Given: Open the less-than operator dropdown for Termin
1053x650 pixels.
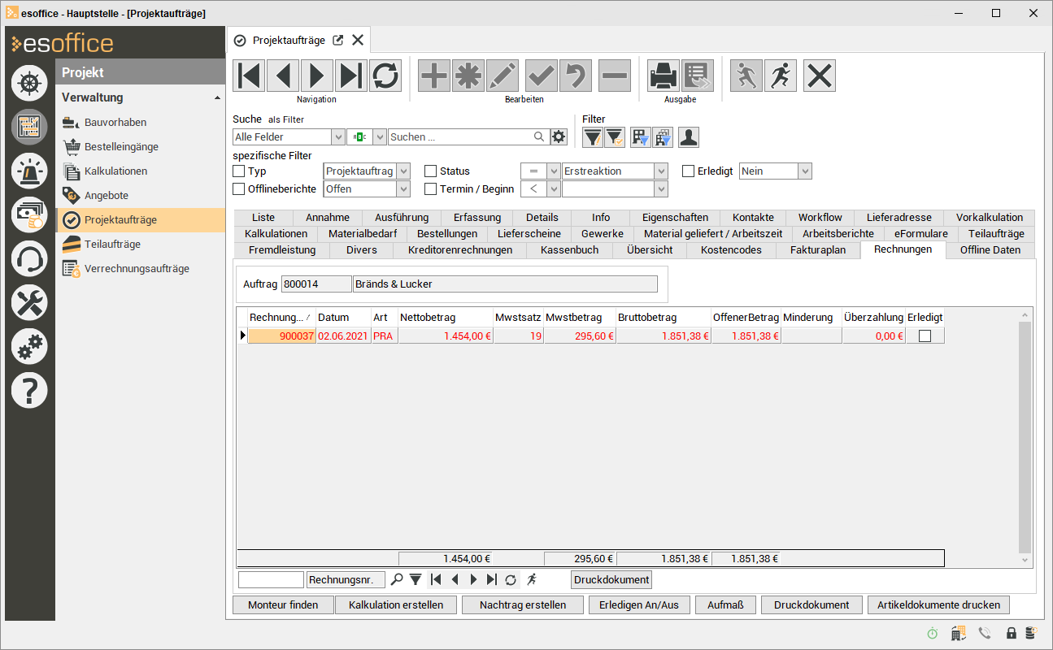Looking at the screenshot, I should tap(553, 189).
